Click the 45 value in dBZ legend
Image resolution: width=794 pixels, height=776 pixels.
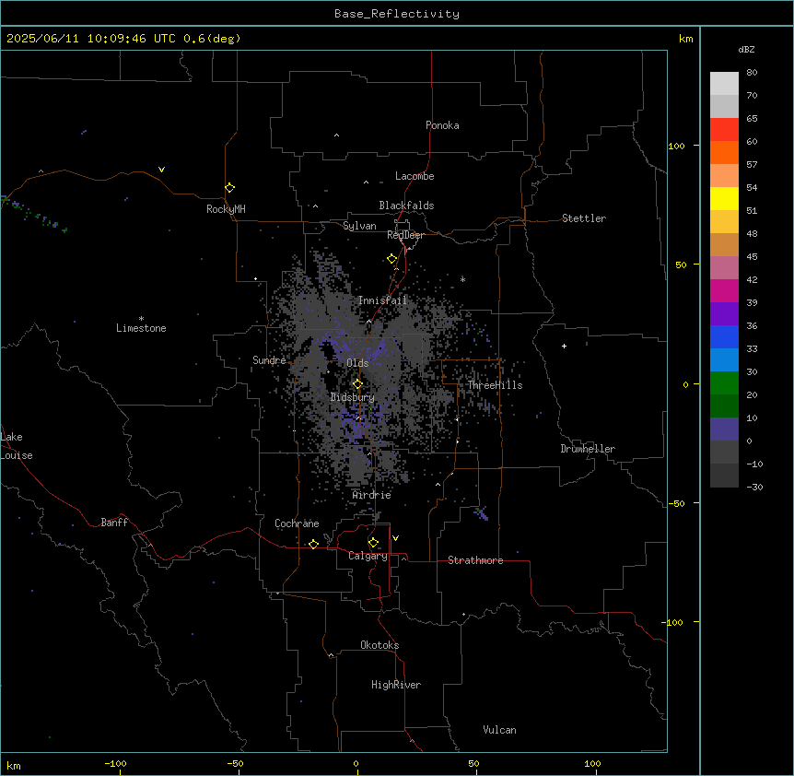(x=752, y=257)
